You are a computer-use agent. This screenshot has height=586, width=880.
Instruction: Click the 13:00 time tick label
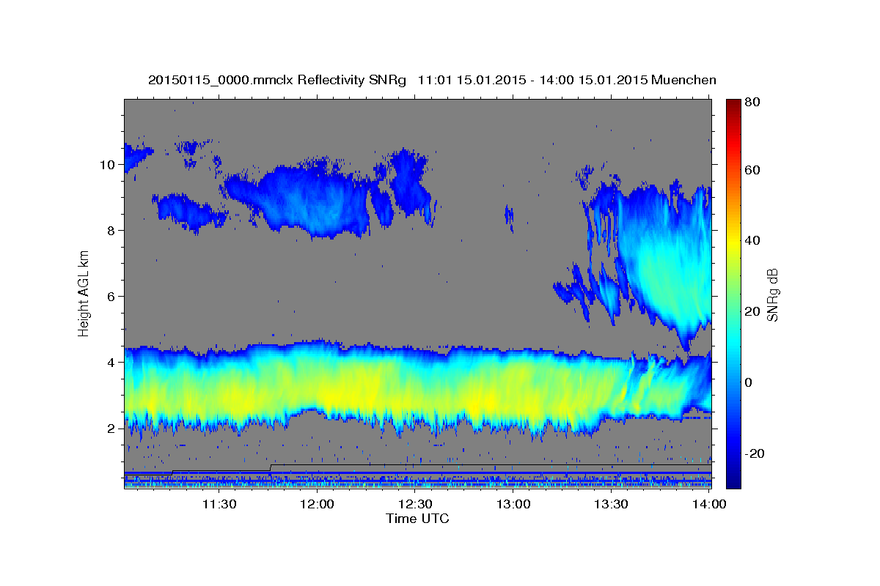(x=514, y=504)
